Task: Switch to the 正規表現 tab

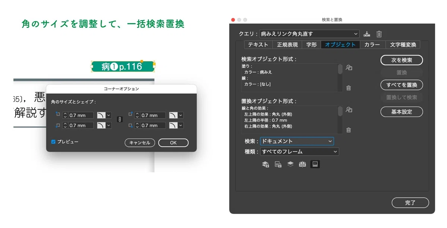Action: (x=288, y=45)
